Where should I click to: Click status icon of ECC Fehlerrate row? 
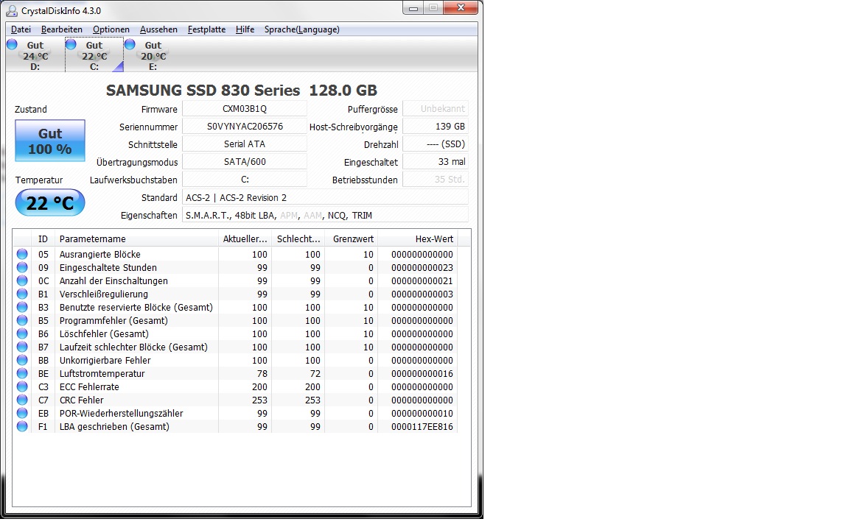pyautogui.click(x=22, y=386)
